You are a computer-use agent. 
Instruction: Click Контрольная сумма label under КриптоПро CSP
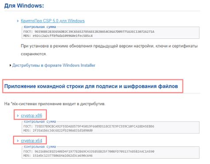pyautogui.click(x=40, y=27)
